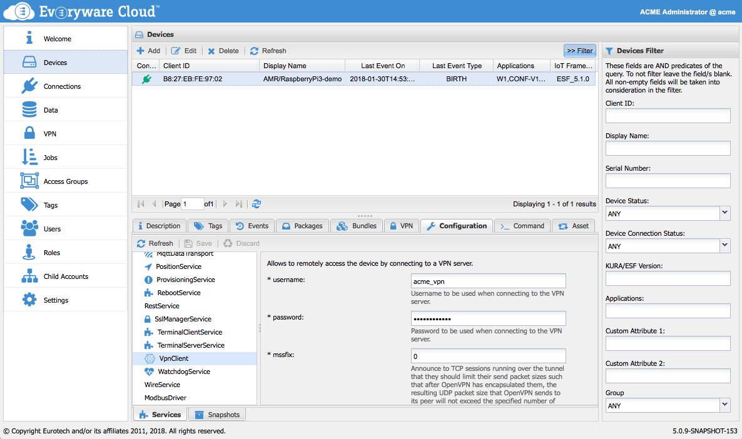Save the configuration changes
This screenshot has height=439, width=742.
pyautogui.click(x=198, y=243)
